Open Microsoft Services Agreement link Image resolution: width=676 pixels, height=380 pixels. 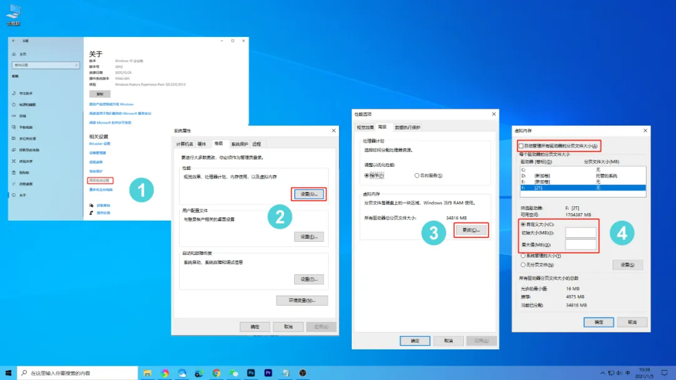120,114
